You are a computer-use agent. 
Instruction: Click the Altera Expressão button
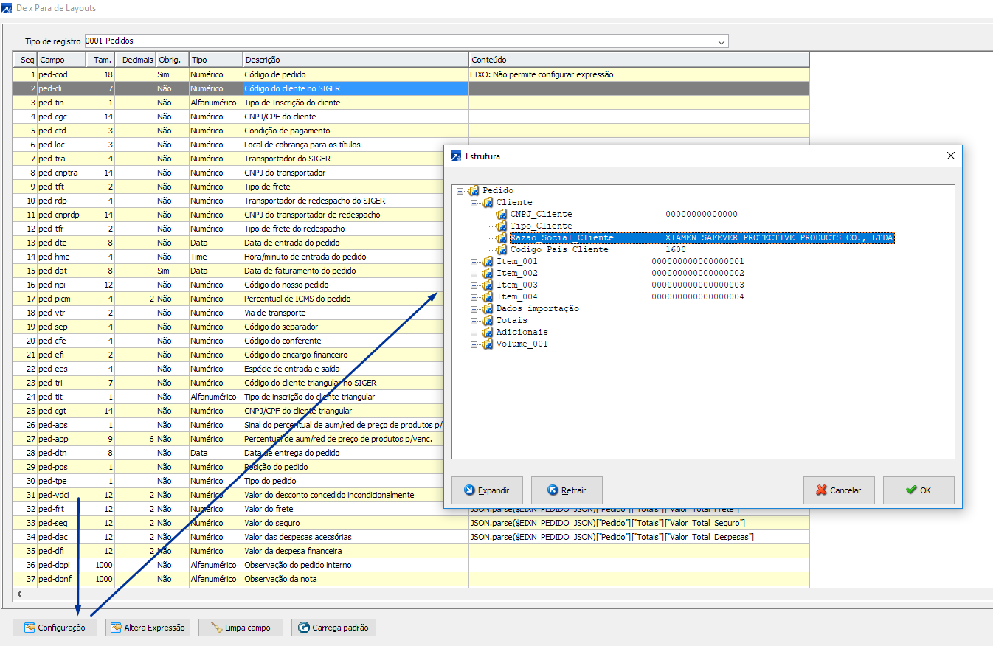tap(148, 628)
